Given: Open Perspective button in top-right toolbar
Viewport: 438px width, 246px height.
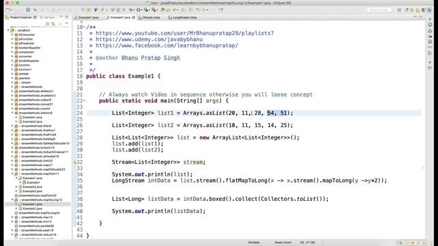Looking at the screenshot, I should [x=400, y=10].
